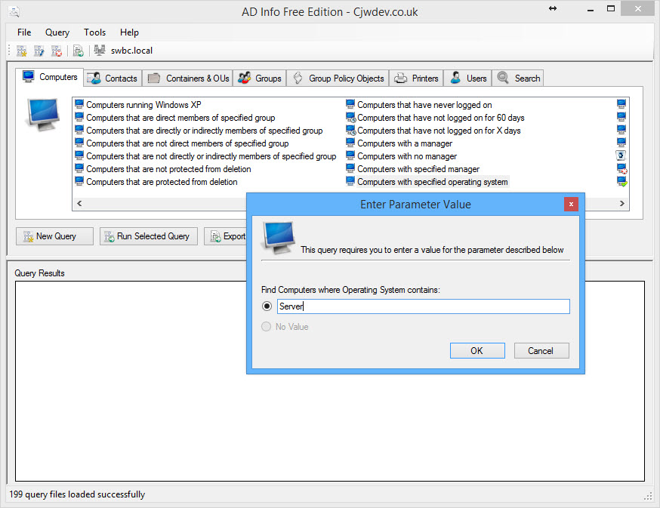Click icon of Computers that are not direct members query

coord(79,143)
